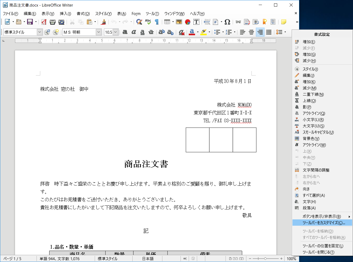
Task: Open the 書式(O) menu
Action: coord(83,14)
